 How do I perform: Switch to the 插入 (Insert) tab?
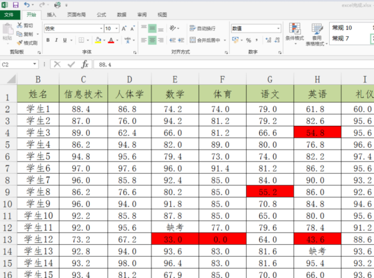tap(51, 14)
